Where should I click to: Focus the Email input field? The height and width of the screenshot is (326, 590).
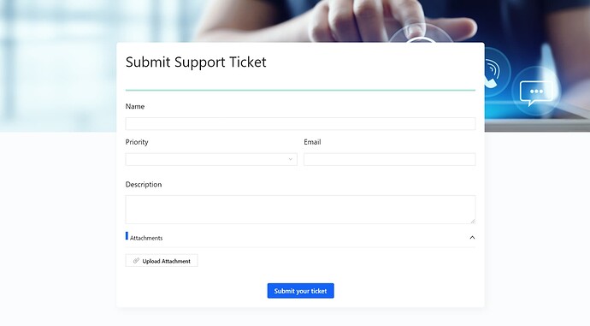(389, 159)
